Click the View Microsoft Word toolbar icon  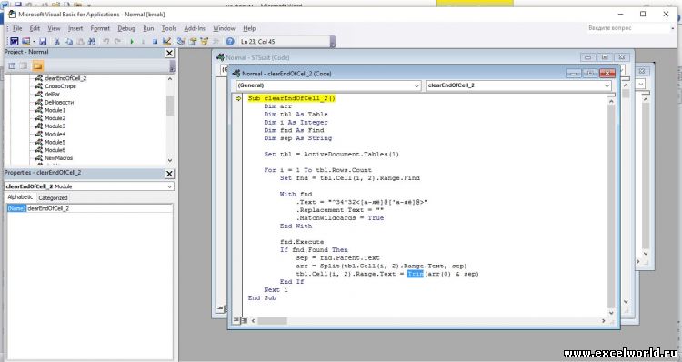[x=14, y=41]
